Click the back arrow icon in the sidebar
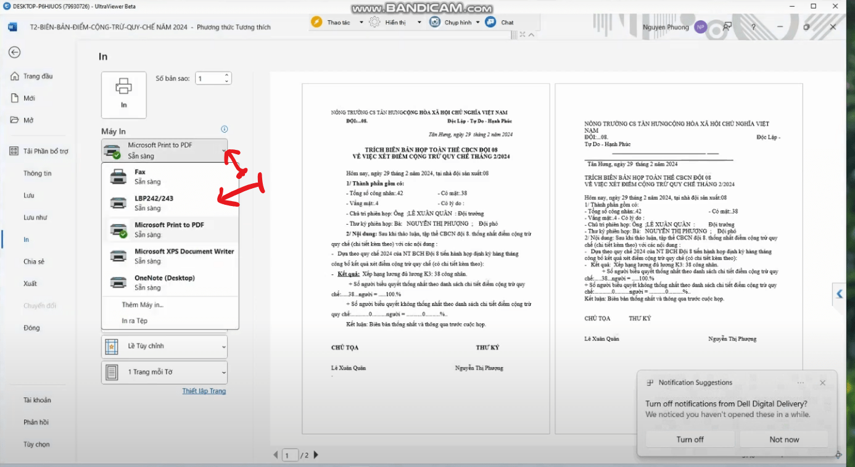This screenshot has width=855, height=467. [14, 52]
